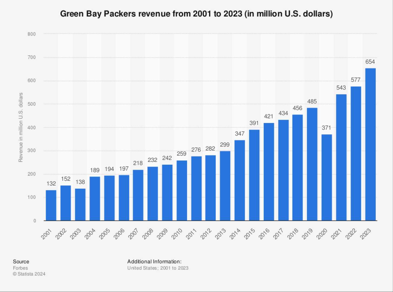The height and width of the screenshot is (292, 393).
Task: Select the 2010 revenue bar
Action: [x=182, y=191]
